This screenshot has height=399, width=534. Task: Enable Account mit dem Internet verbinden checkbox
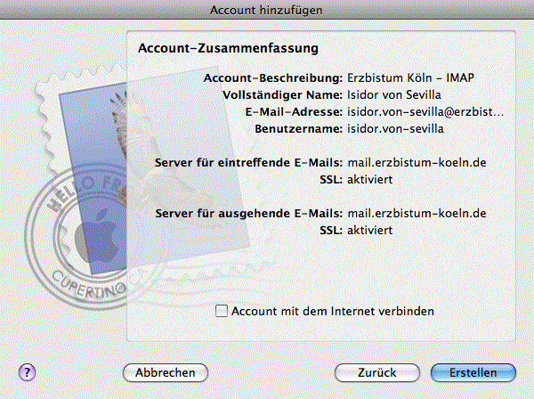click(222, 311)
